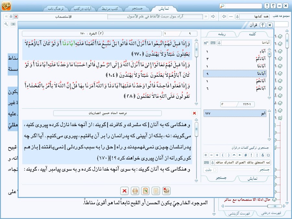The height and width of the screenshot is (219, 292).
Task: Open the word field dropdown arrow
Action: coord(219,43)
